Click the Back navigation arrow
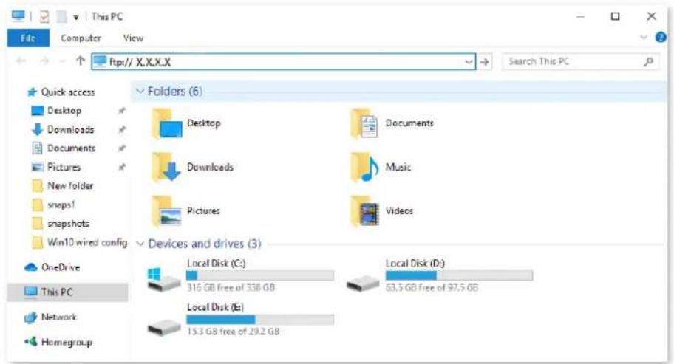Viewport: 674px width, 364px height. pyautogui.click(x=21, y=61)
